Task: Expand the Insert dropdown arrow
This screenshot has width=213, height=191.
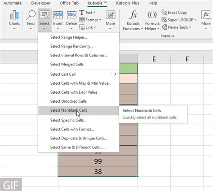Action: 58,28
